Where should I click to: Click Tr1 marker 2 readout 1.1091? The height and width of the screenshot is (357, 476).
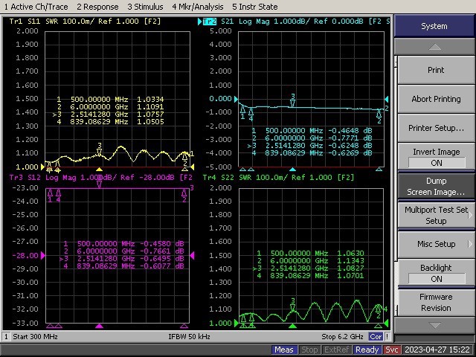click(x=150, y=107)
